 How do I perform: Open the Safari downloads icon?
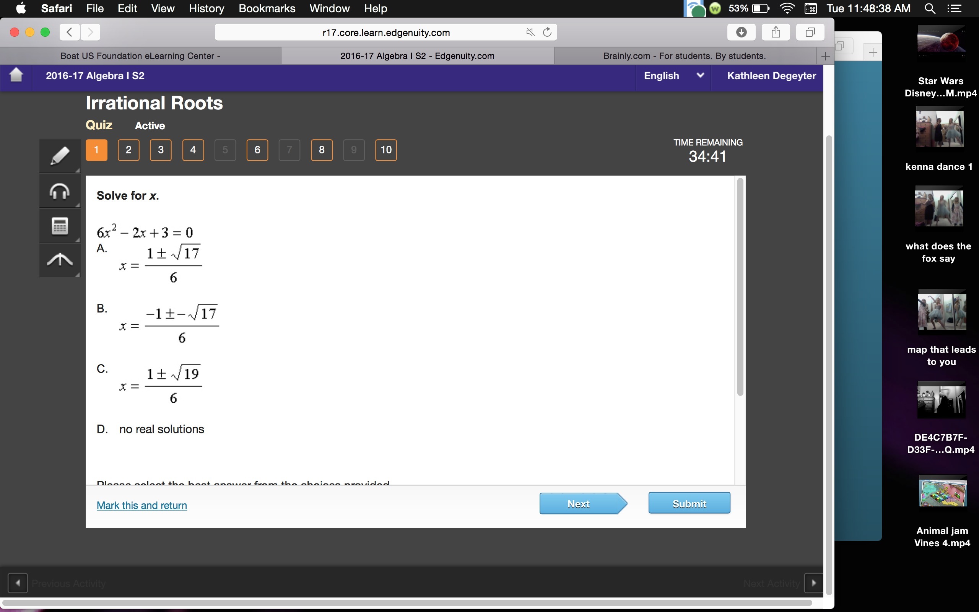pyautogui.click(x=741, y=32)
